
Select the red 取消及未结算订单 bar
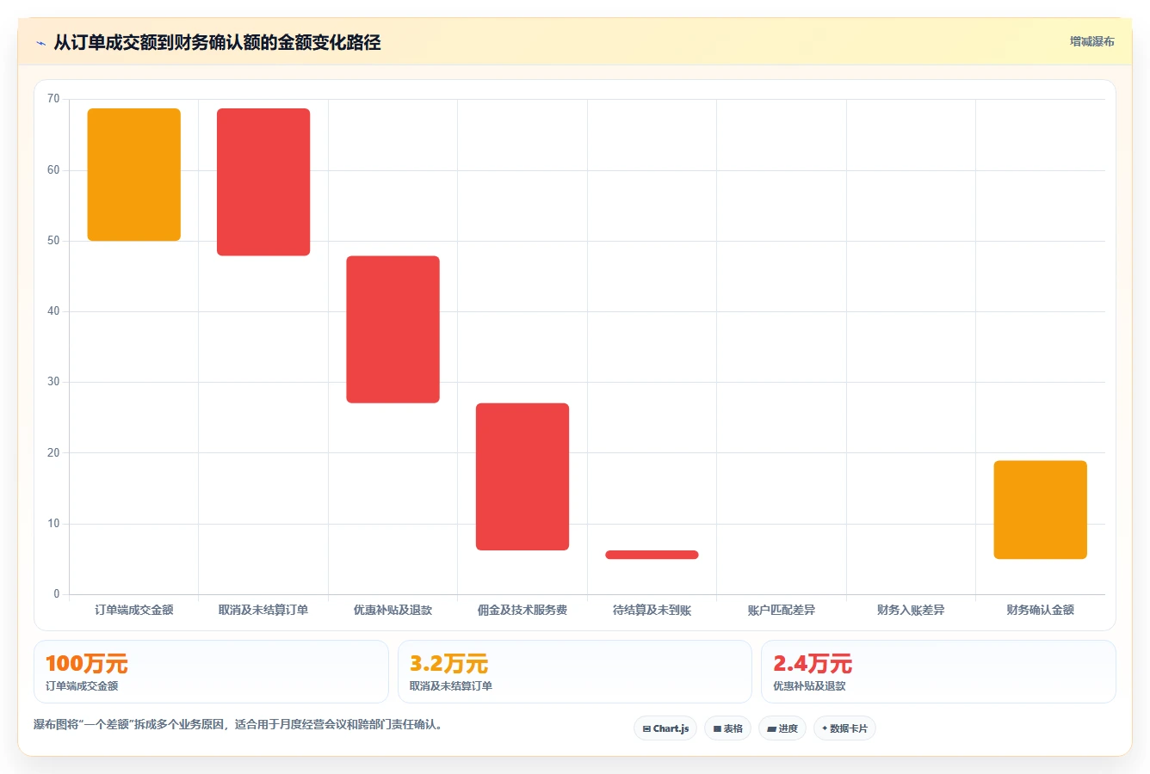point(263,182)
